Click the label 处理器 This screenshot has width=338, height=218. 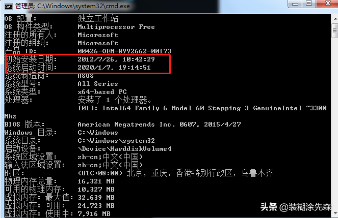(18, 100)
